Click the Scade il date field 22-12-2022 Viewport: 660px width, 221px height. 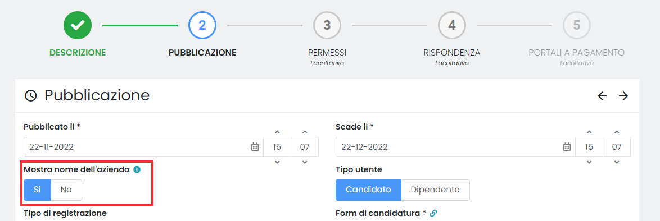point(455,147)
